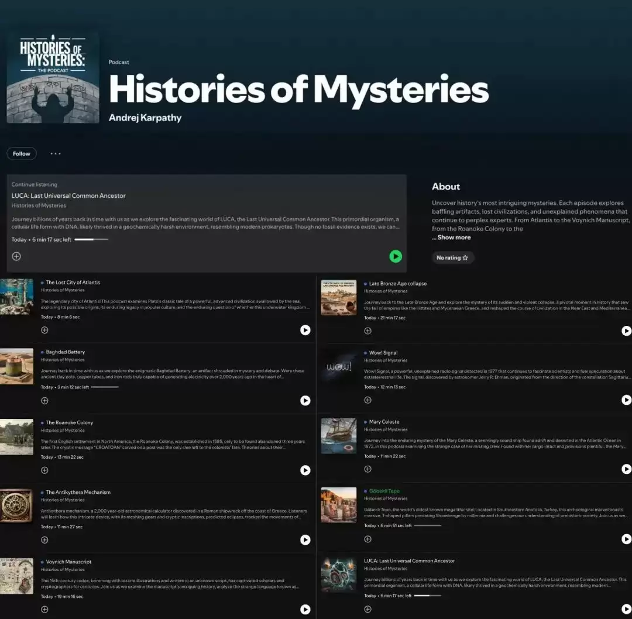The image size is (632, 619).
Task: Save the Wow! Signal episode with plus icon
Action: pyautogui.click(x=367, y=400)
